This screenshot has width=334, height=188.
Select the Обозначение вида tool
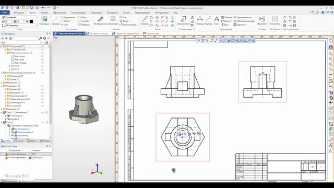point(244,21)
